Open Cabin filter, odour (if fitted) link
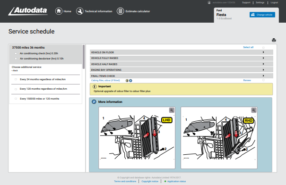286x185 pixels. click(x=105, y=80)
